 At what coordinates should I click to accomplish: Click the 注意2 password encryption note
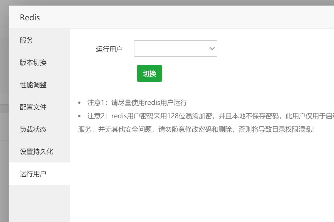206,123
